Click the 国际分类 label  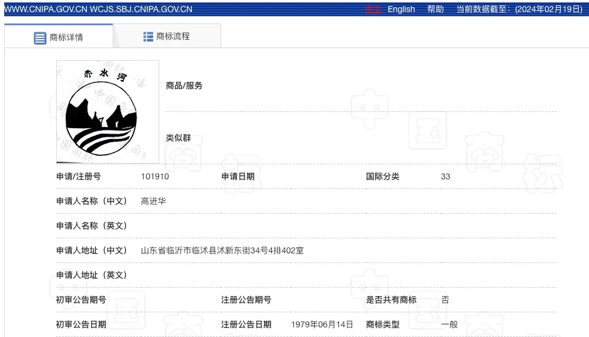(x=383, y=176)
